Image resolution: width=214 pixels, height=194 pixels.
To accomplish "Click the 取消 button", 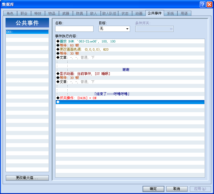I will point(177,189).
